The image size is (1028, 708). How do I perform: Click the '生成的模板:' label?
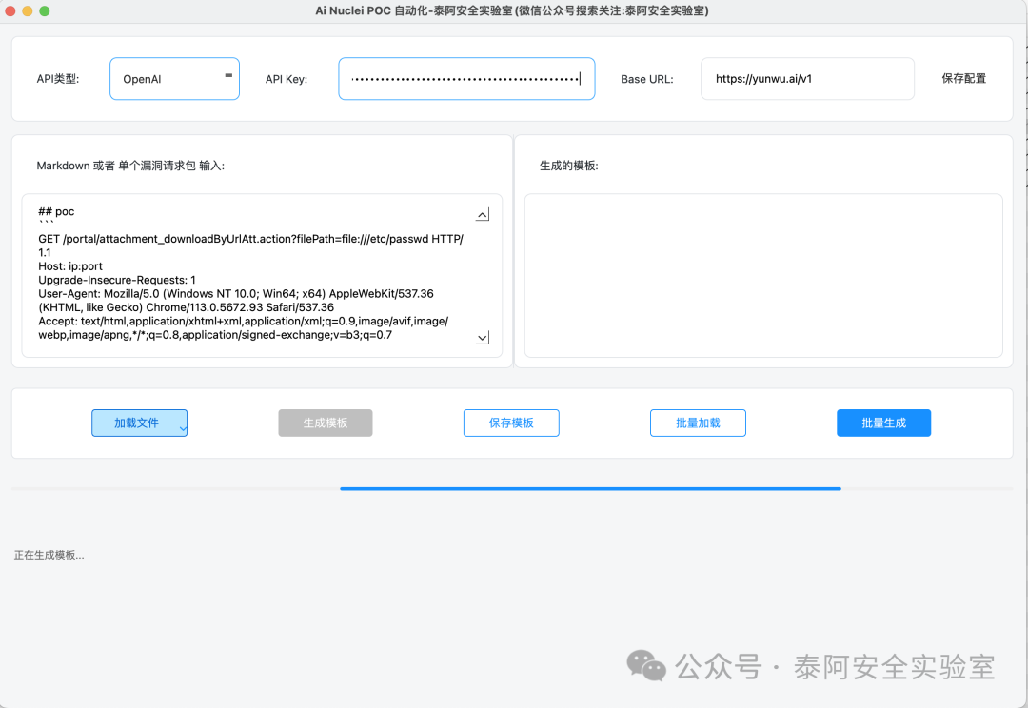(x=568, y=166)
